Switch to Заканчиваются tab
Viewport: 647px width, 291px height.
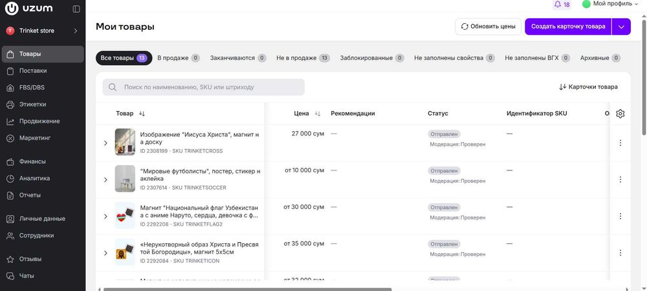point(238,58)
